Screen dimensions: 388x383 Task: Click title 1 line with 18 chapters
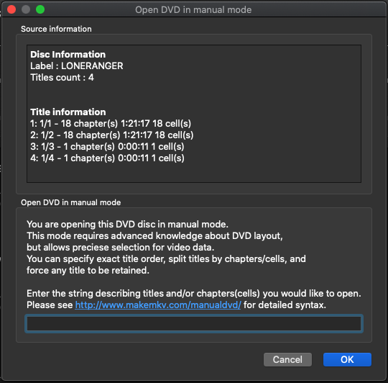pyautogui.click(x=111, y=123)
